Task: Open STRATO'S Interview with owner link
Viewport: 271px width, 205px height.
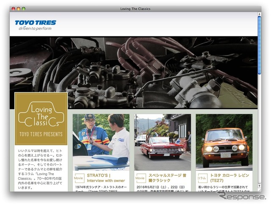Action: (106, 178)
